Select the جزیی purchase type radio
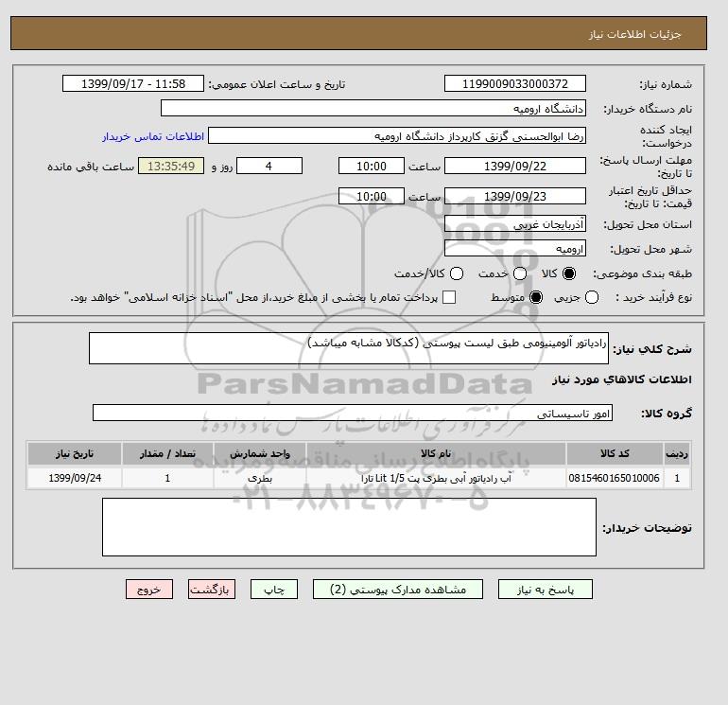Image resolution: width=728 pixels, height=705 pixels. 592,297
